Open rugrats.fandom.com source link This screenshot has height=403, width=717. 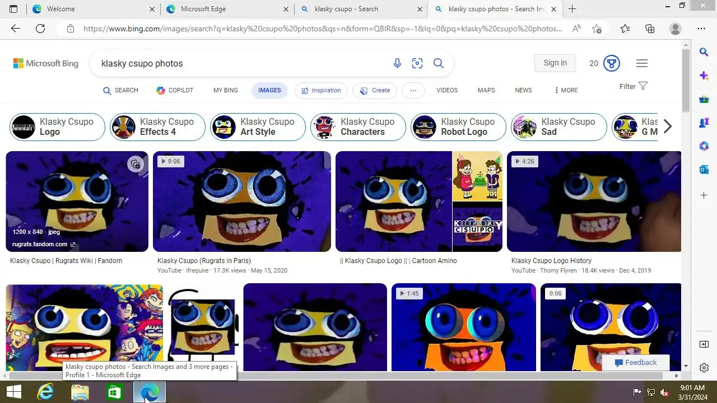pos(44,244)
